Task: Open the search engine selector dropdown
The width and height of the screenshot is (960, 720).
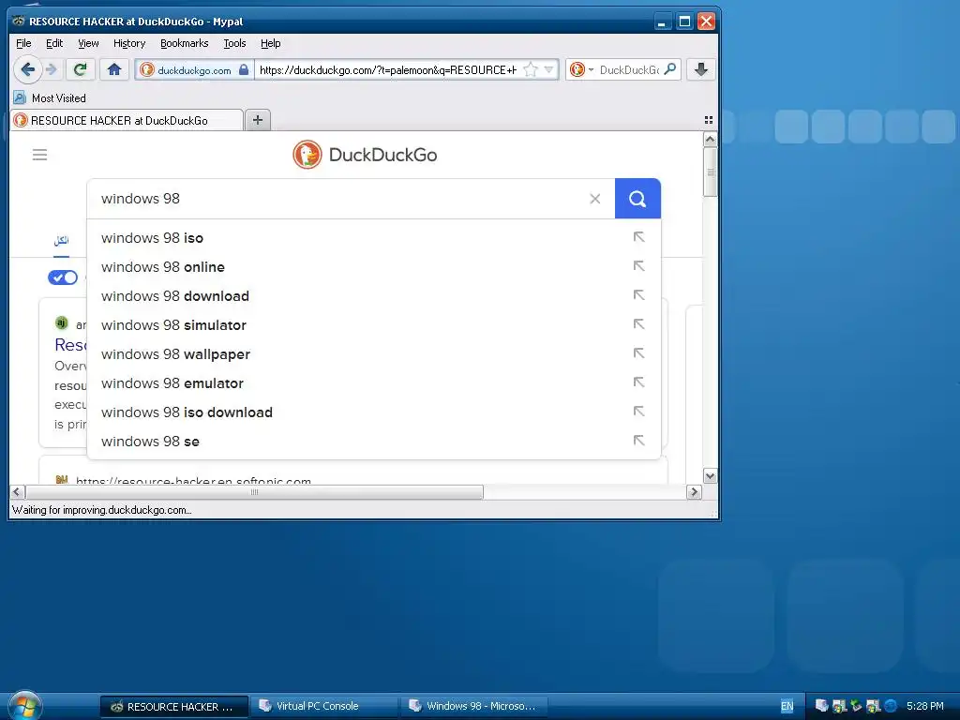Action: (581, 69)
